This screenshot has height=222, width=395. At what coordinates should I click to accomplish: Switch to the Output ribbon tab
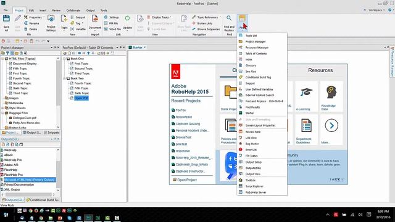(91, 10)
